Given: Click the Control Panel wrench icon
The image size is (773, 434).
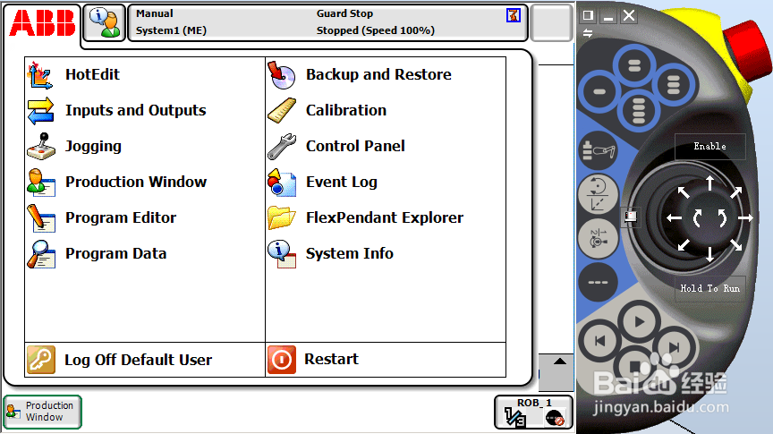Looking at the screenshot, I should pos(282,147).
